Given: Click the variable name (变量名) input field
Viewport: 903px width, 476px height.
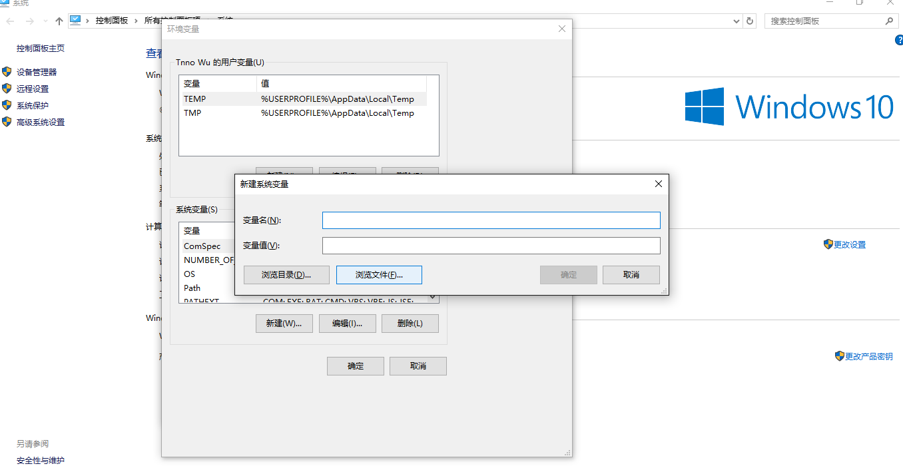Looking at the screenshot, I should (x=491, y=220).
